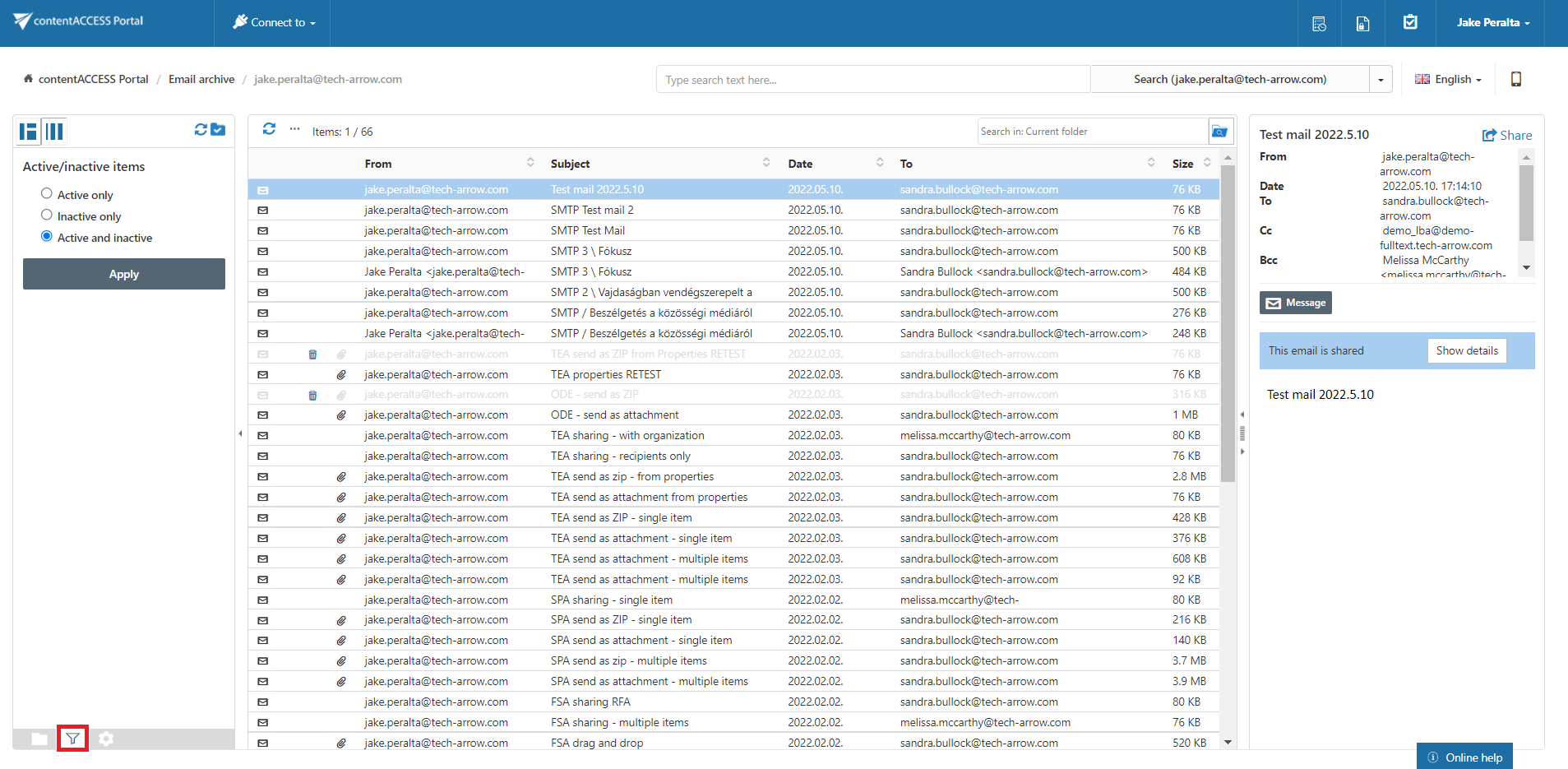Image resolution: width=1568 pixels, height=769 pixels.
Task: Click the folder icon in left pane footer
Action: pos(39,739)
